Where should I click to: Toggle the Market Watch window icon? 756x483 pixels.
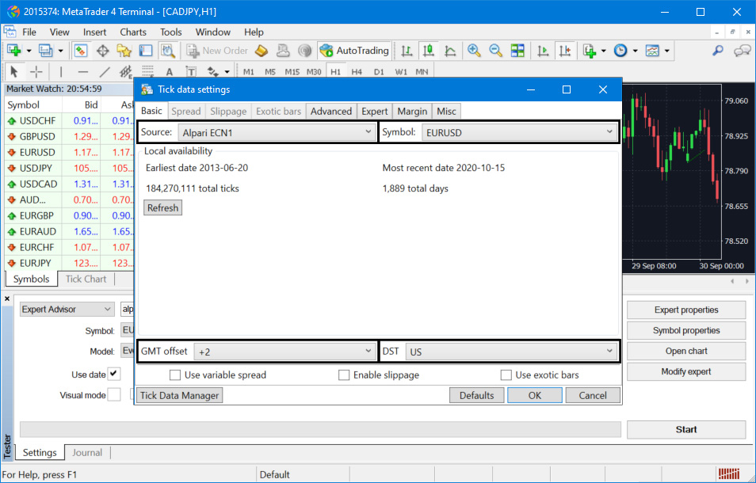click(81, 51)
